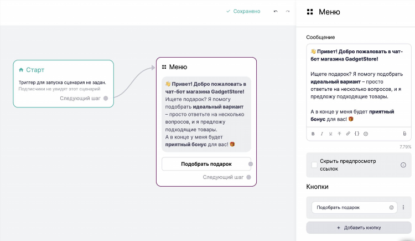Toggle underline formatting in message editor

330,134
